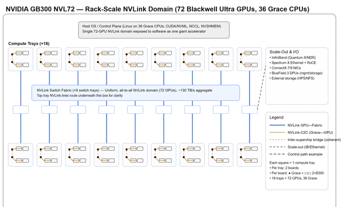Click the Compute Trays (×18) label

29,43
